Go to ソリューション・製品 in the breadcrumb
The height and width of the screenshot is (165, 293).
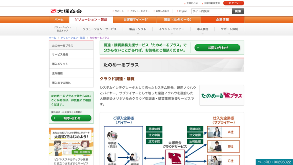[73, 38]
